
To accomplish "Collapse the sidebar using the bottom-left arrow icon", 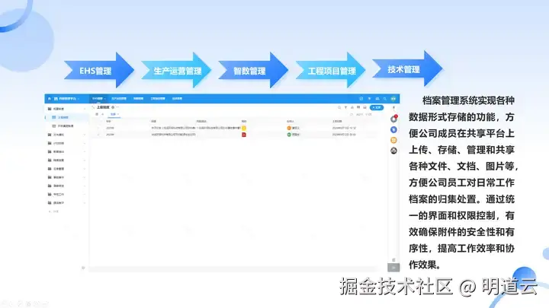I will pos(83,268).
